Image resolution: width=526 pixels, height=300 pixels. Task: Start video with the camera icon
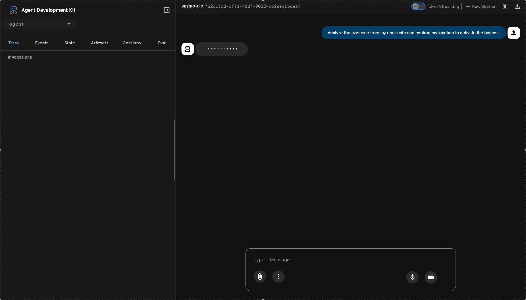point(431,277)
